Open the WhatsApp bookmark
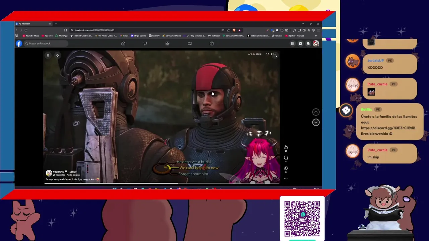429x241 pixels. (x=61, y=36)
